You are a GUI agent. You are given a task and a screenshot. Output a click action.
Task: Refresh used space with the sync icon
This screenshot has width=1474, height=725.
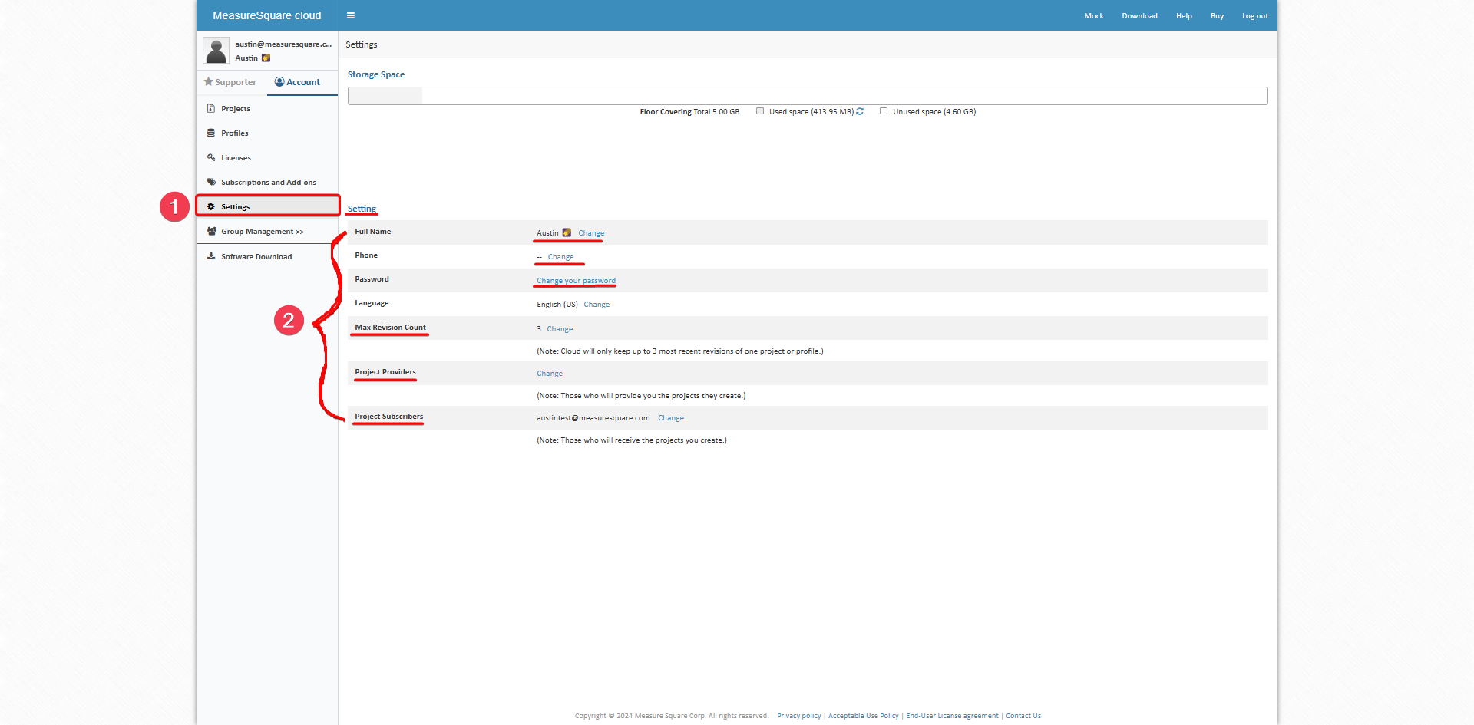(860, 111)
